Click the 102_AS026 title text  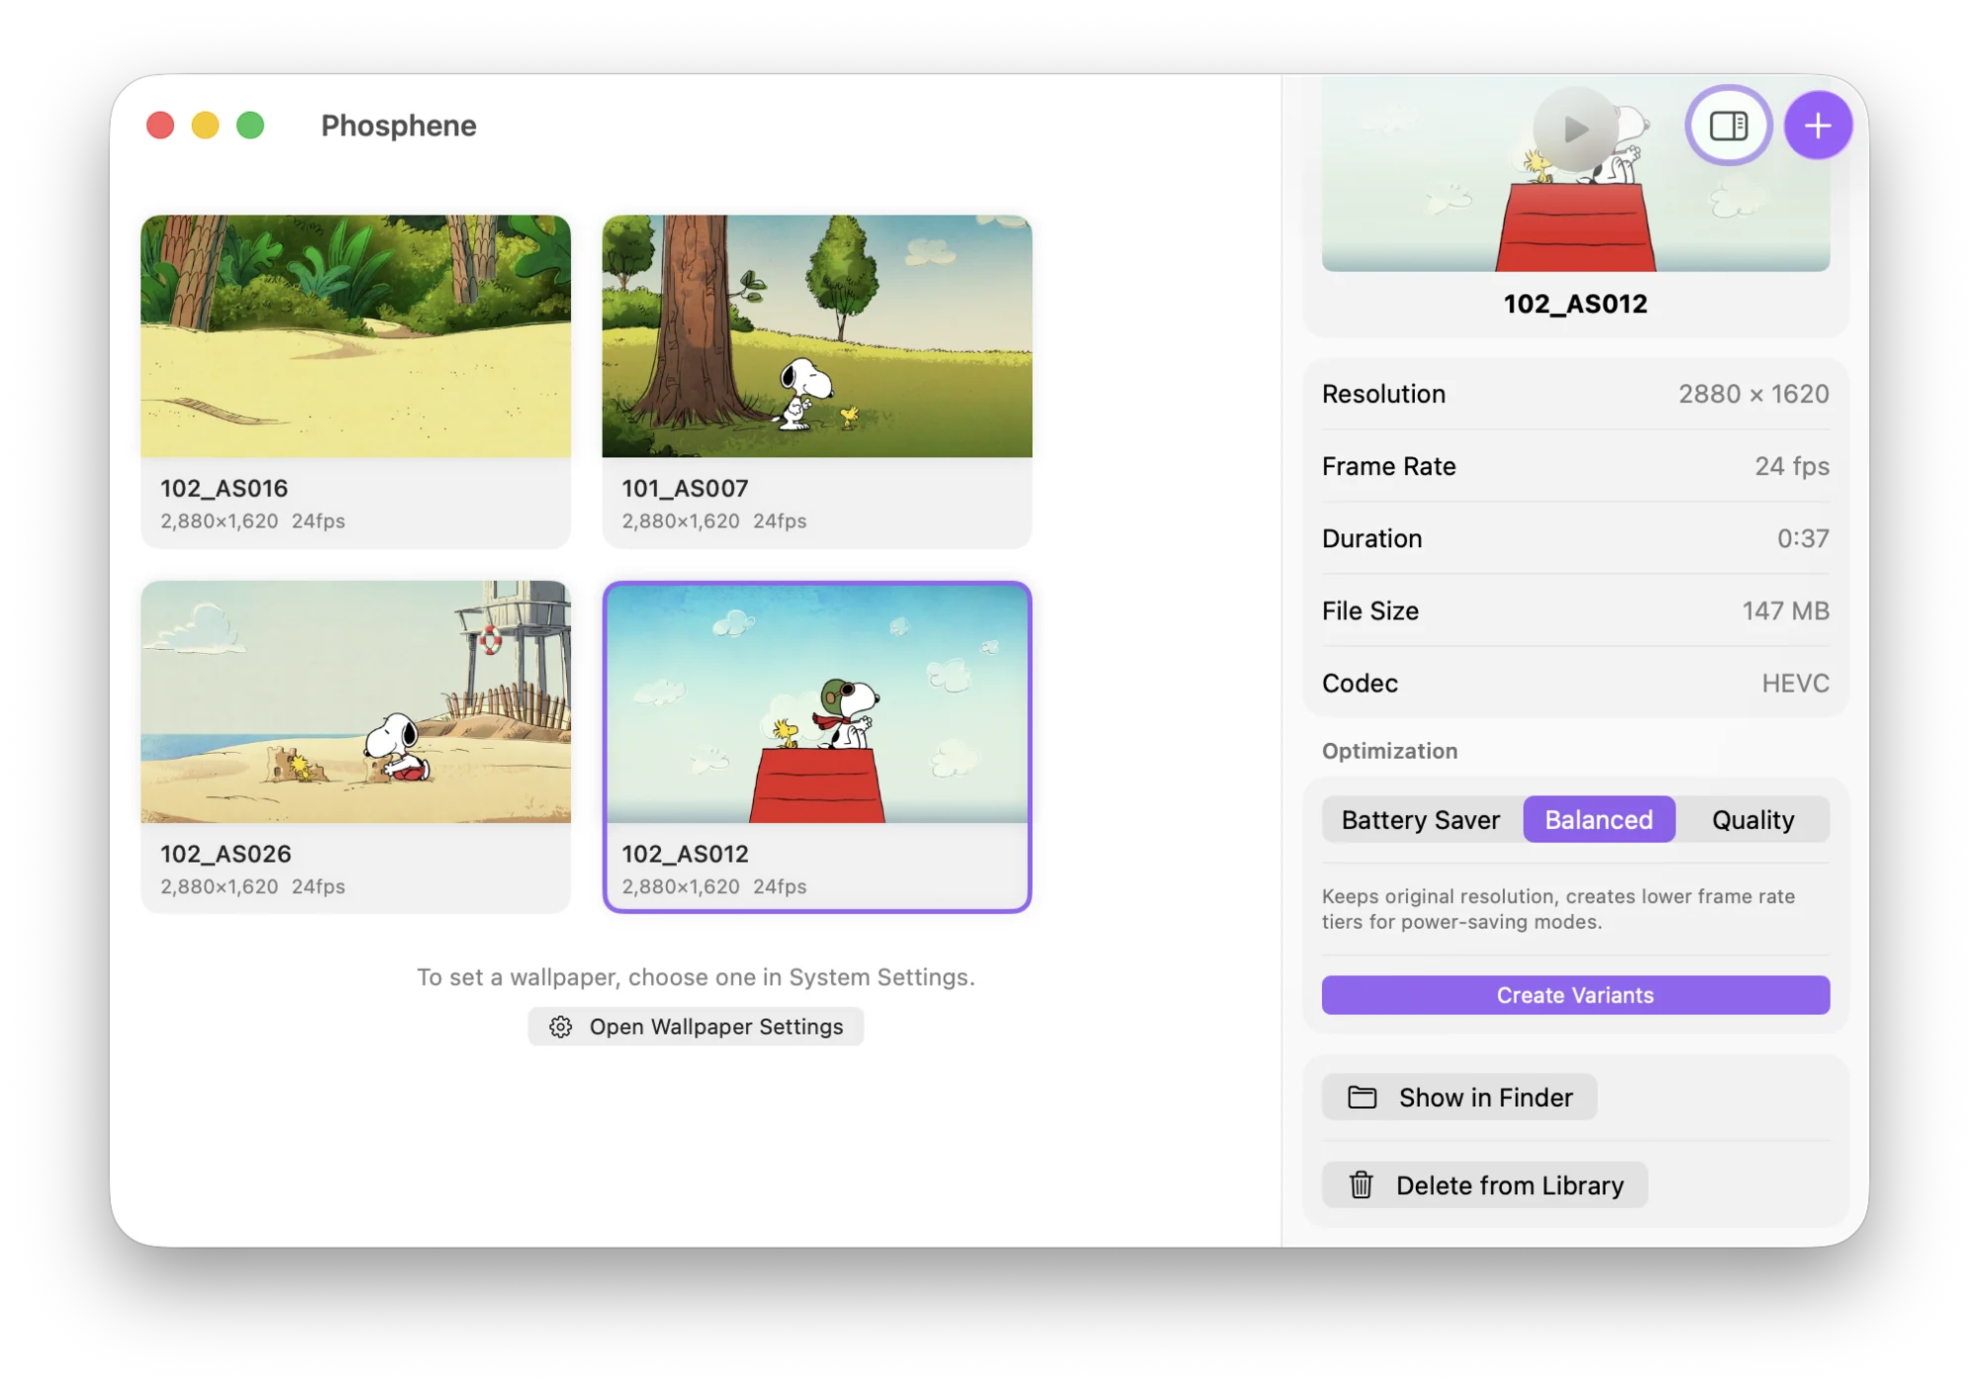[x=226, y=854]
